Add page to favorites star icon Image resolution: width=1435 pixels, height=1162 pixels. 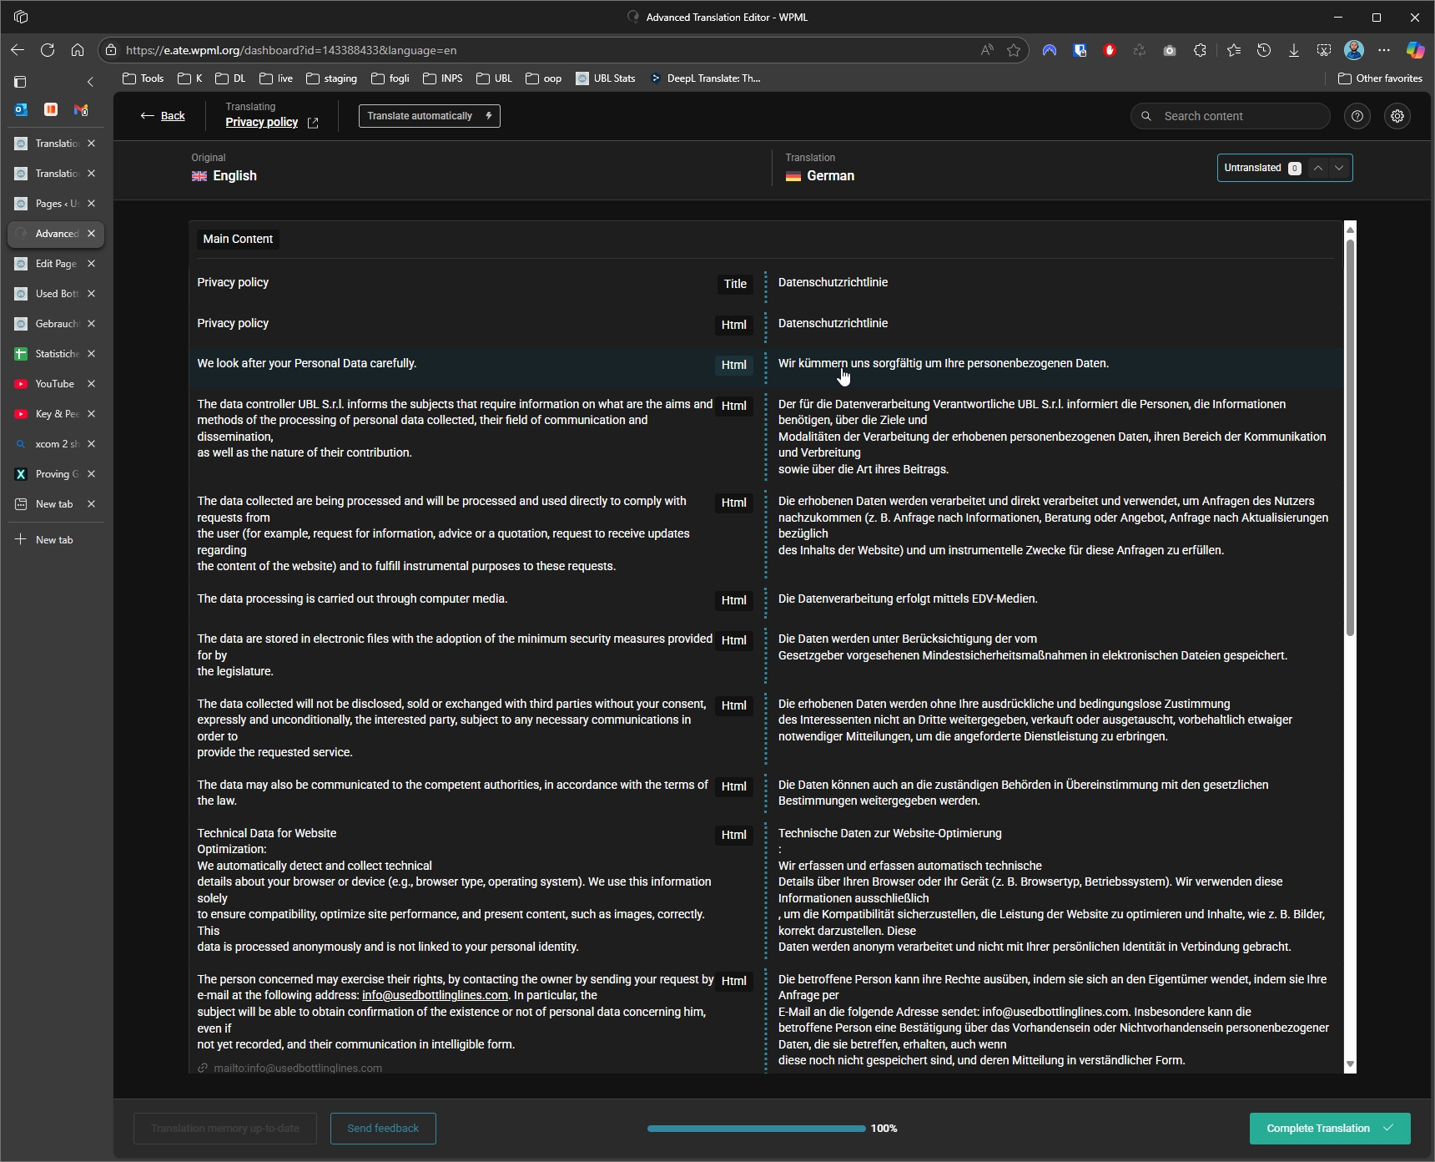(x=1014, y=50)
